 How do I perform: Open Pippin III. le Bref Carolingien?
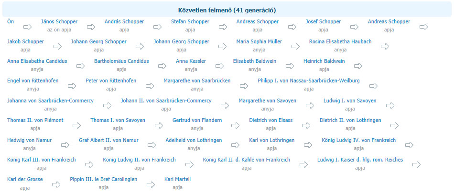click(104, 179)
